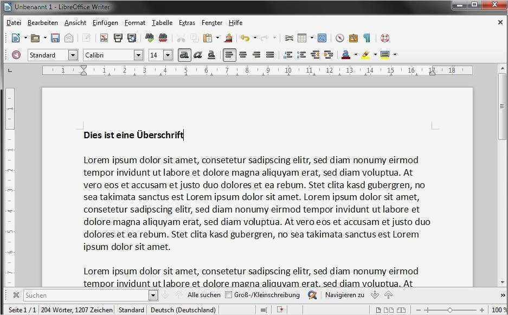The width and height of the screenshot is (508, 315).
Task: Open the Datei menu
Action: (x=14, y=23)
